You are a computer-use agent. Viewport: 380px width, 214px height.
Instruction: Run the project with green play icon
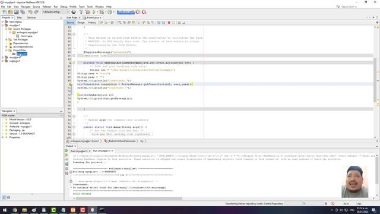tap(94, 12)
